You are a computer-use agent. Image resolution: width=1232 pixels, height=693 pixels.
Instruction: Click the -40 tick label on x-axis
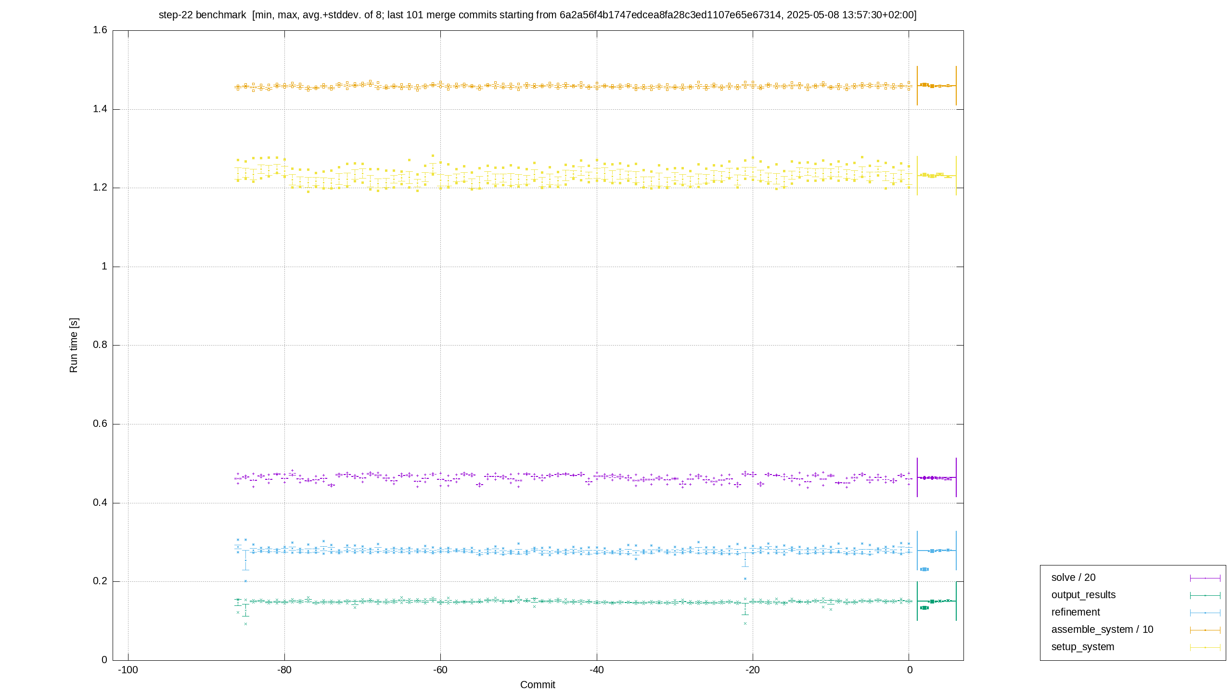(597, 670)
